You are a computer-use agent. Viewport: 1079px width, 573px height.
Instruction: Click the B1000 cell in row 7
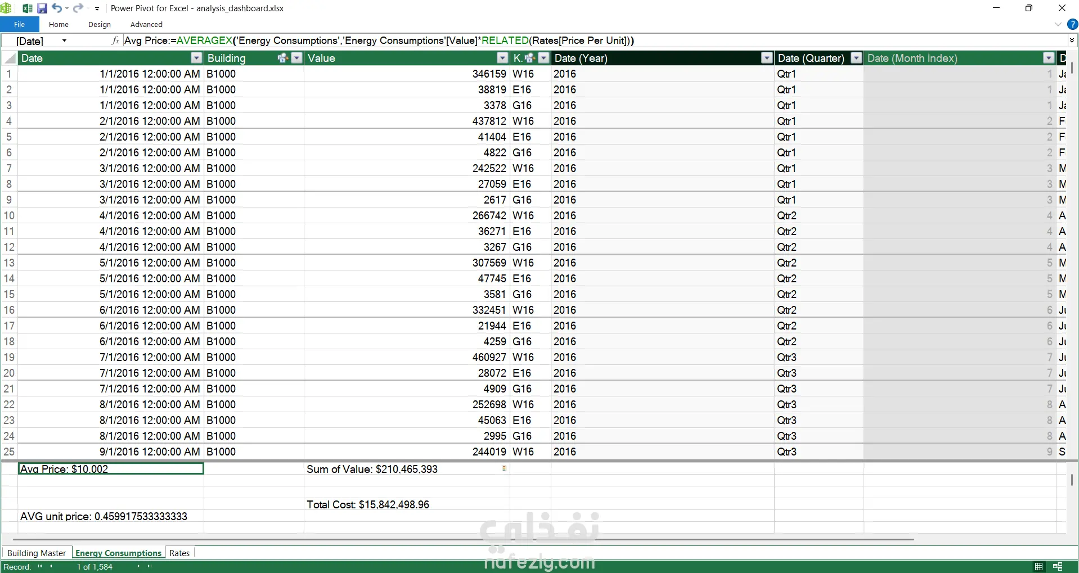[254, 168]
